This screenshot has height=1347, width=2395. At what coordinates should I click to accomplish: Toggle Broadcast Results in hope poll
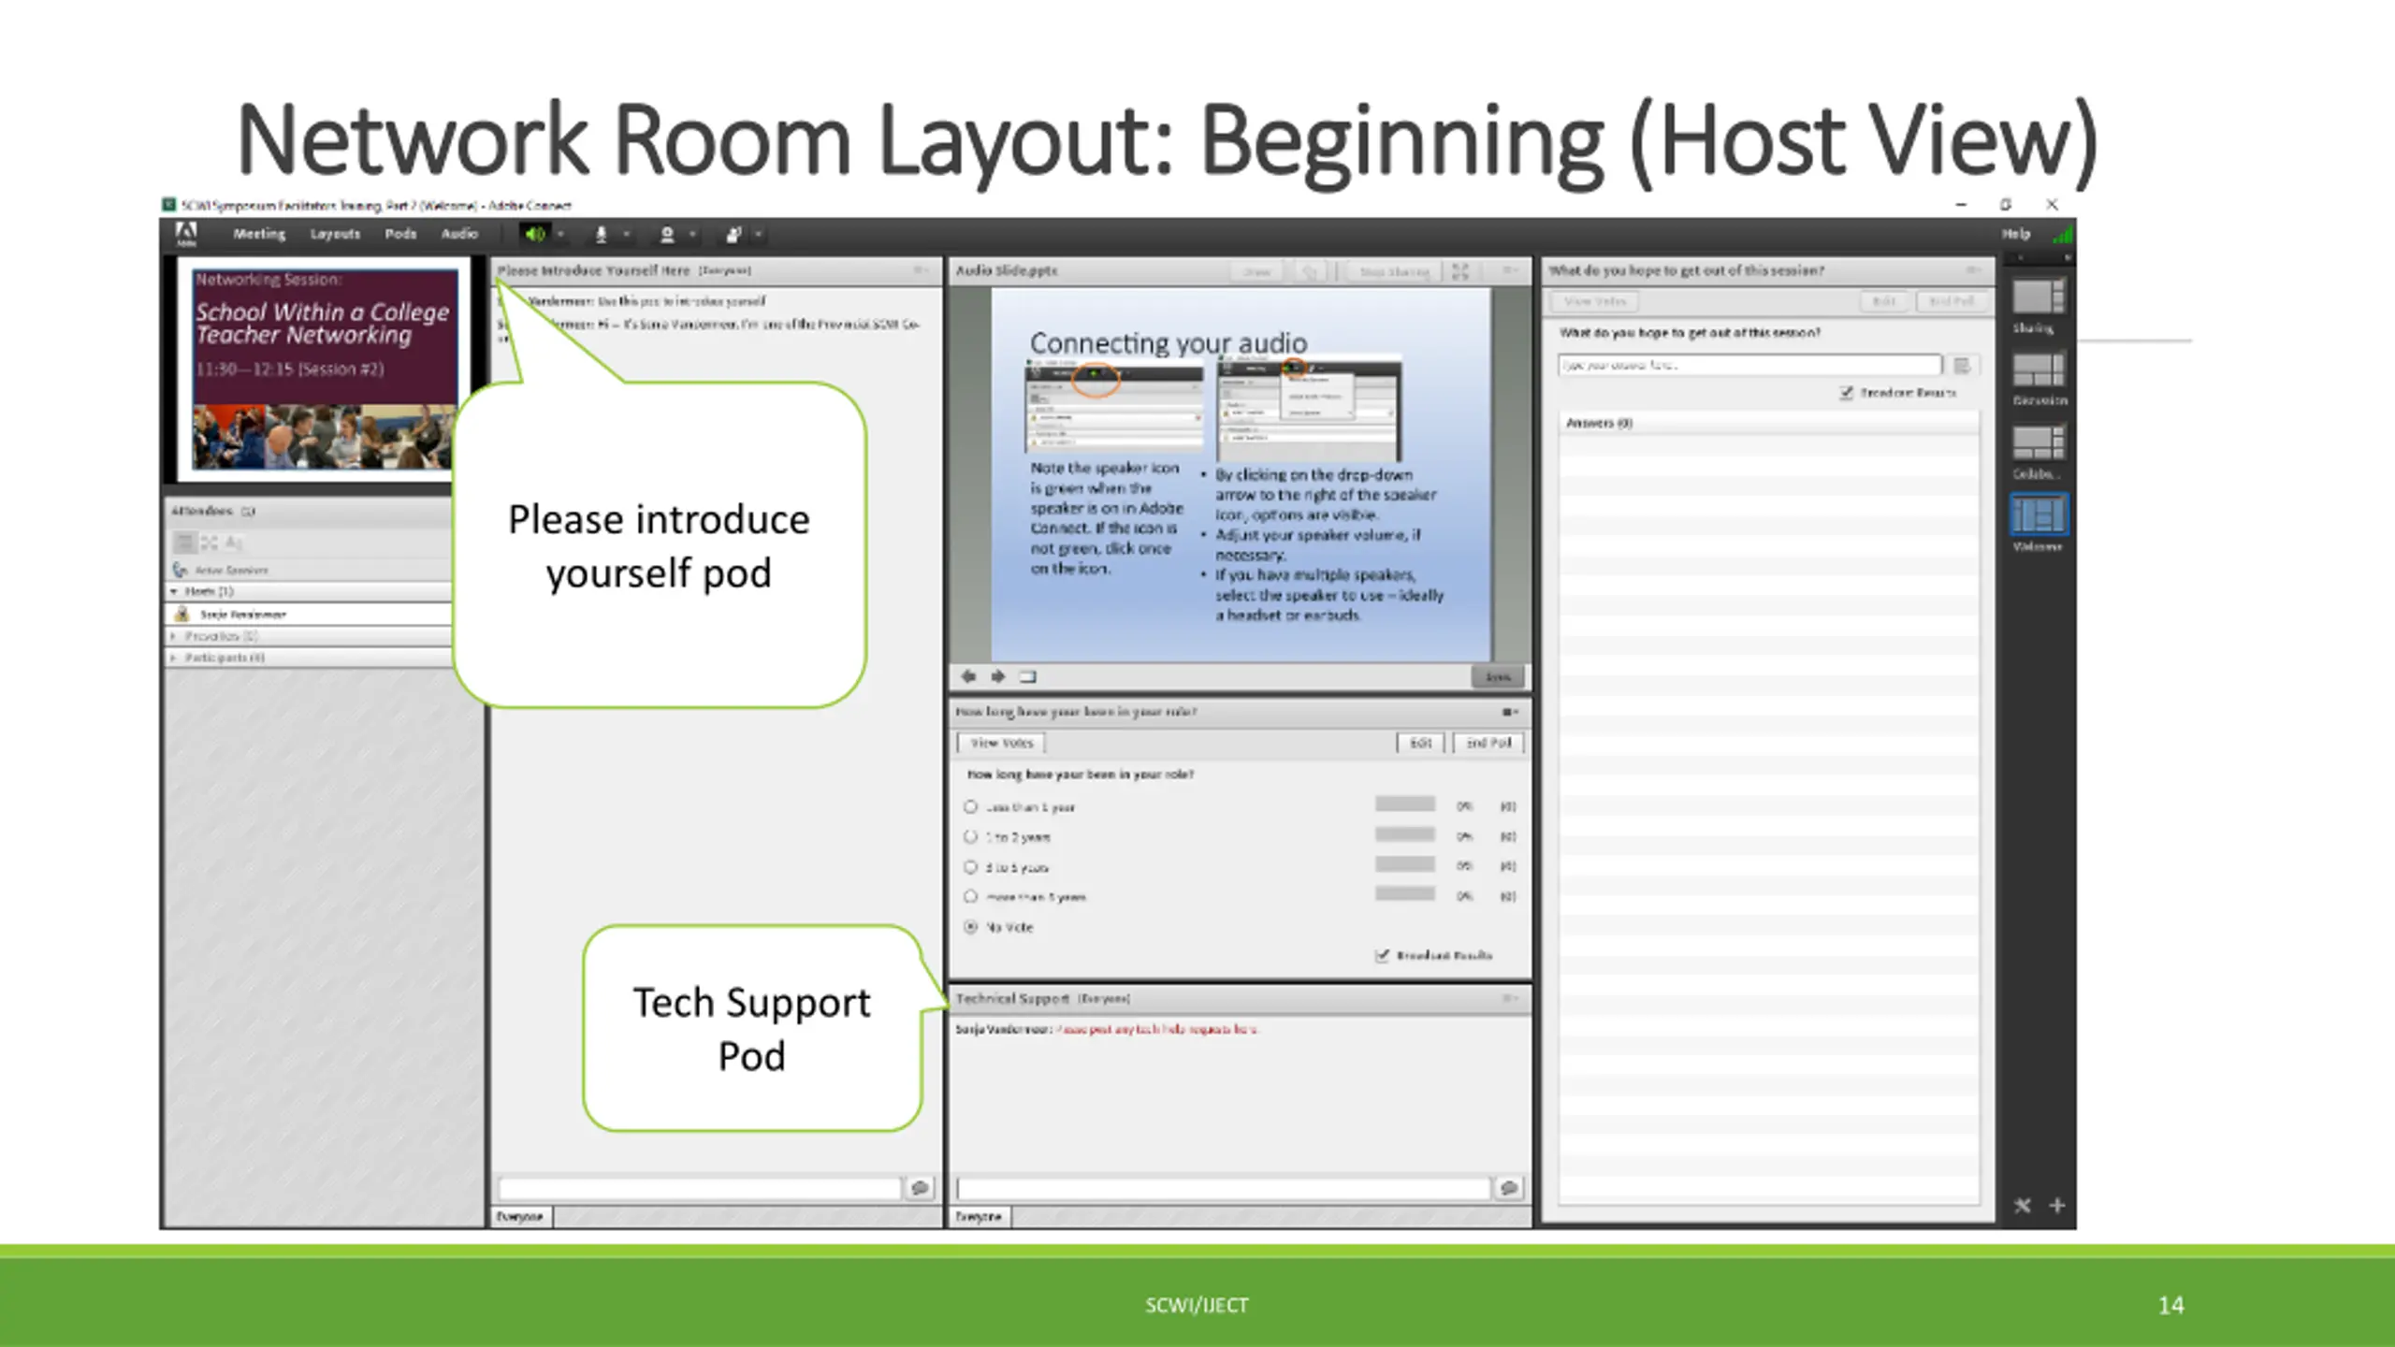pos(1846,393)
